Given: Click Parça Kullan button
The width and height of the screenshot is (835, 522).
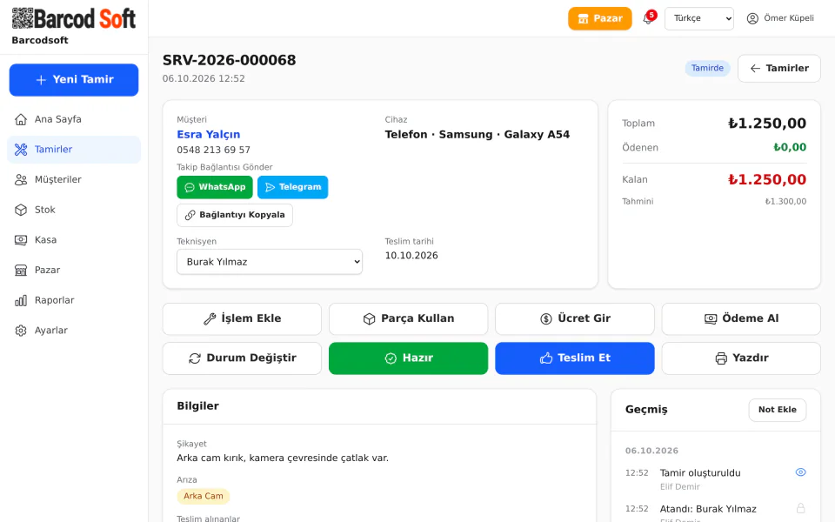Looking at the screenshot, I should (x=408, y=318).
